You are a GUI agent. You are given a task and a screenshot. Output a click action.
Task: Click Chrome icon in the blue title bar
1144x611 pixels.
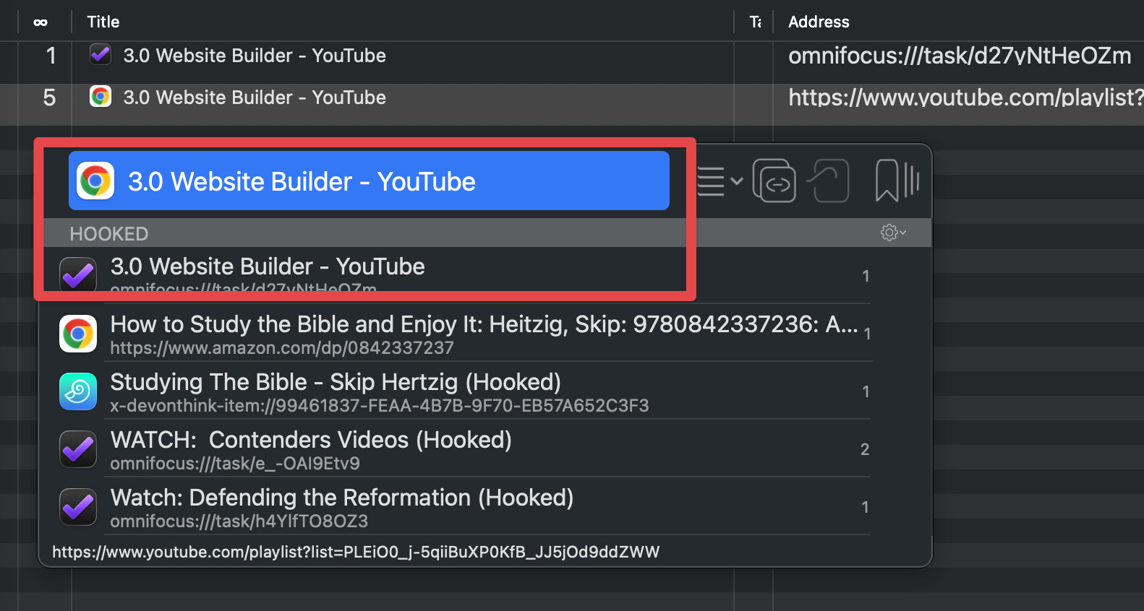click(x=96, y=181)
